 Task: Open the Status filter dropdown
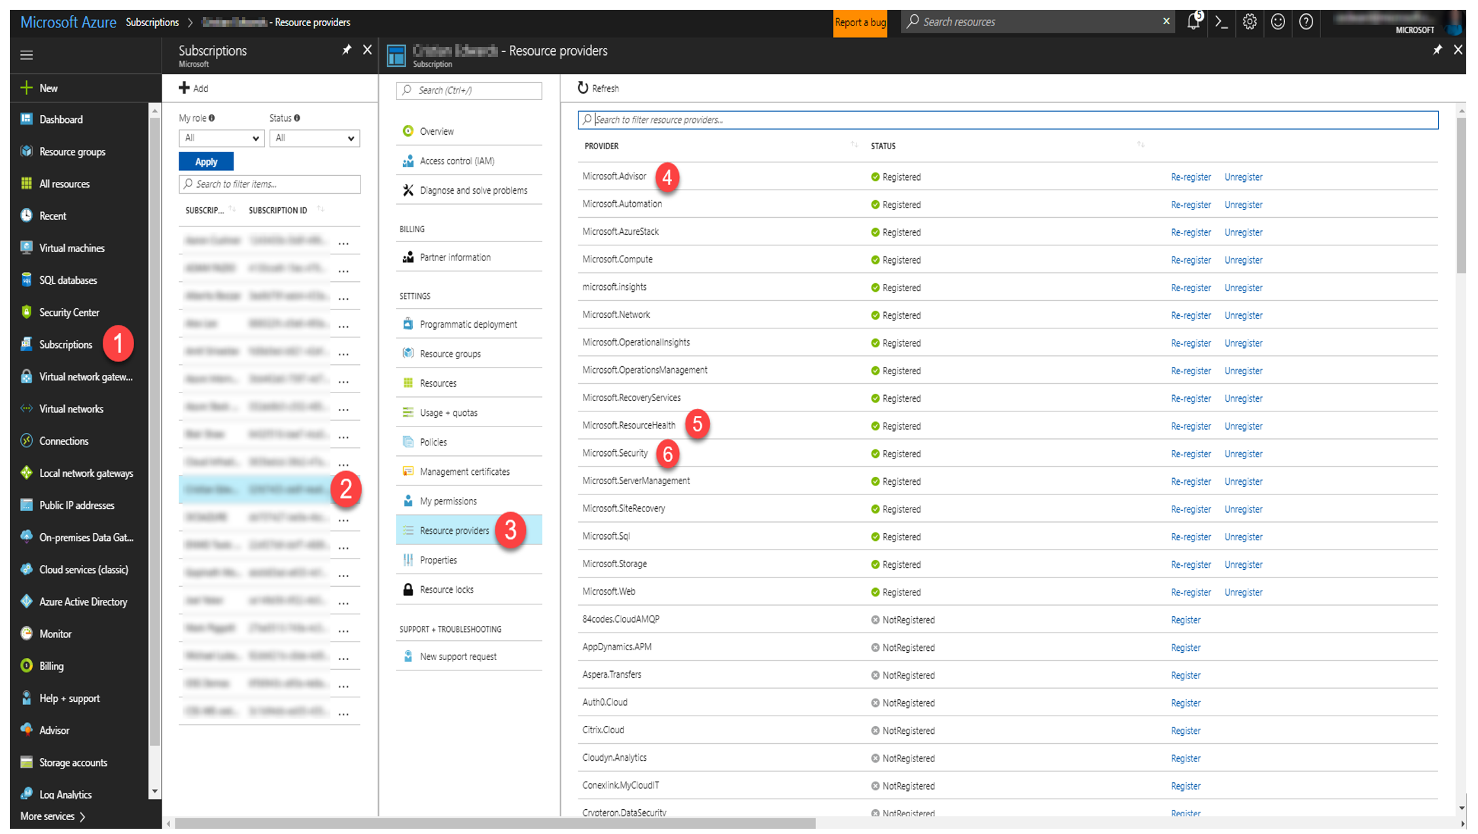tap(314, 138)
